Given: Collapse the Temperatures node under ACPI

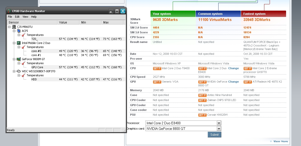Looking at the screenshot, I should [x=19, y=35].
